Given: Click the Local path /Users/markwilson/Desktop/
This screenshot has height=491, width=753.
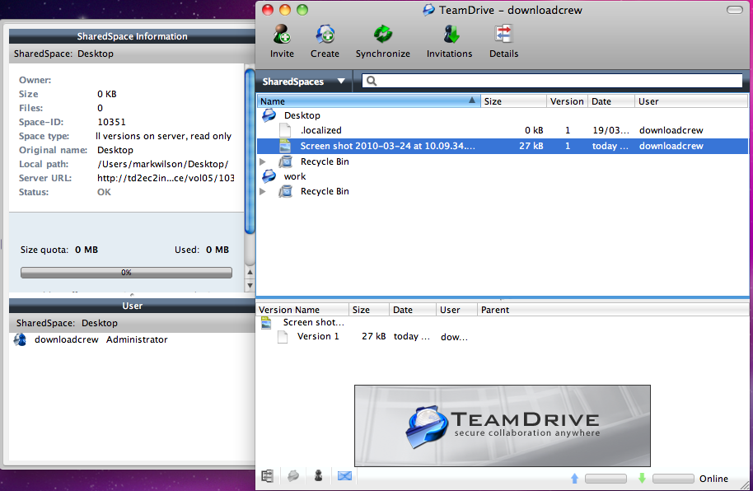Looking at the screenshot, I should click(x=163, y=164).
